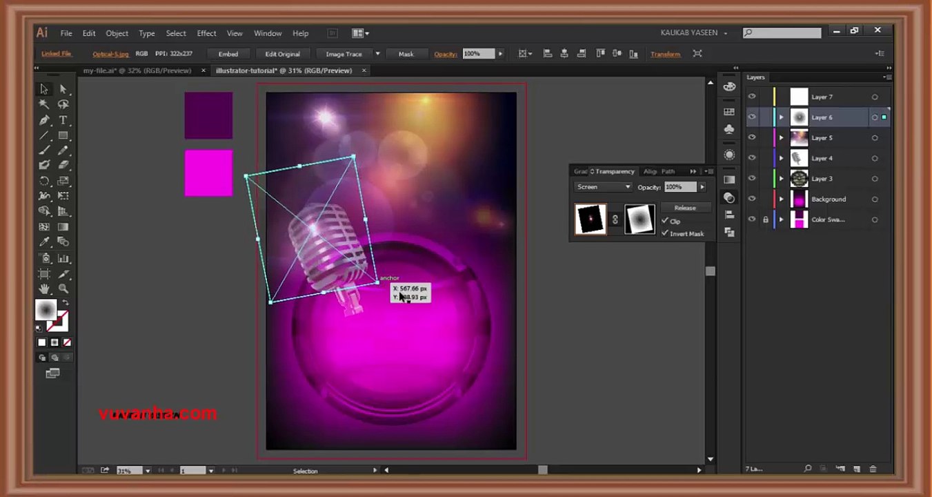The height and width of the screenshot is (497, 932).
Task: Select the Gradient tool
Action: click(63, 226)
